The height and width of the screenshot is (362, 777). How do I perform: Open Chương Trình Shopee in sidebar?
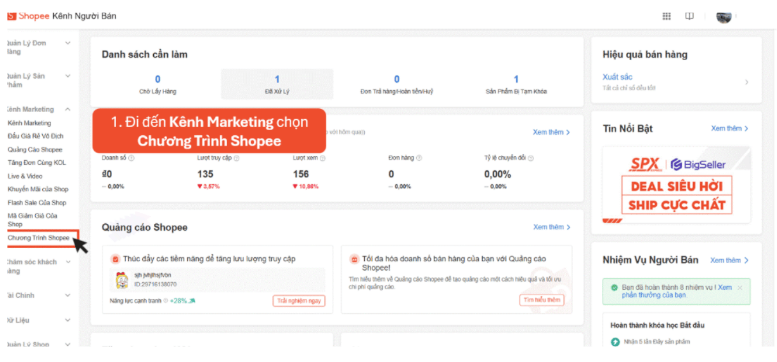pyautogui.click(x=39, y=238)
